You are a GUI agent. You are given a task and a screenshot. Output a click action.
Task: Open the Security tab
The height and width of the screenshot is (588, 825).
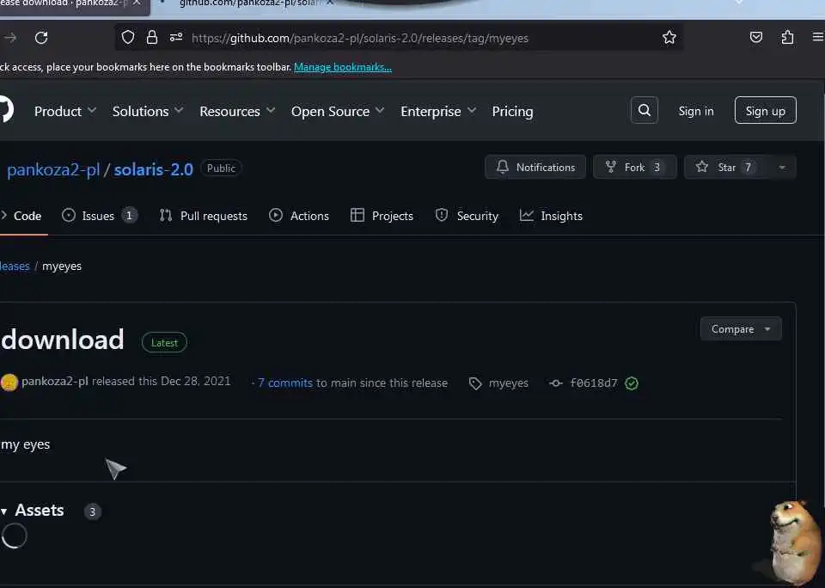(x=467, y=216)
